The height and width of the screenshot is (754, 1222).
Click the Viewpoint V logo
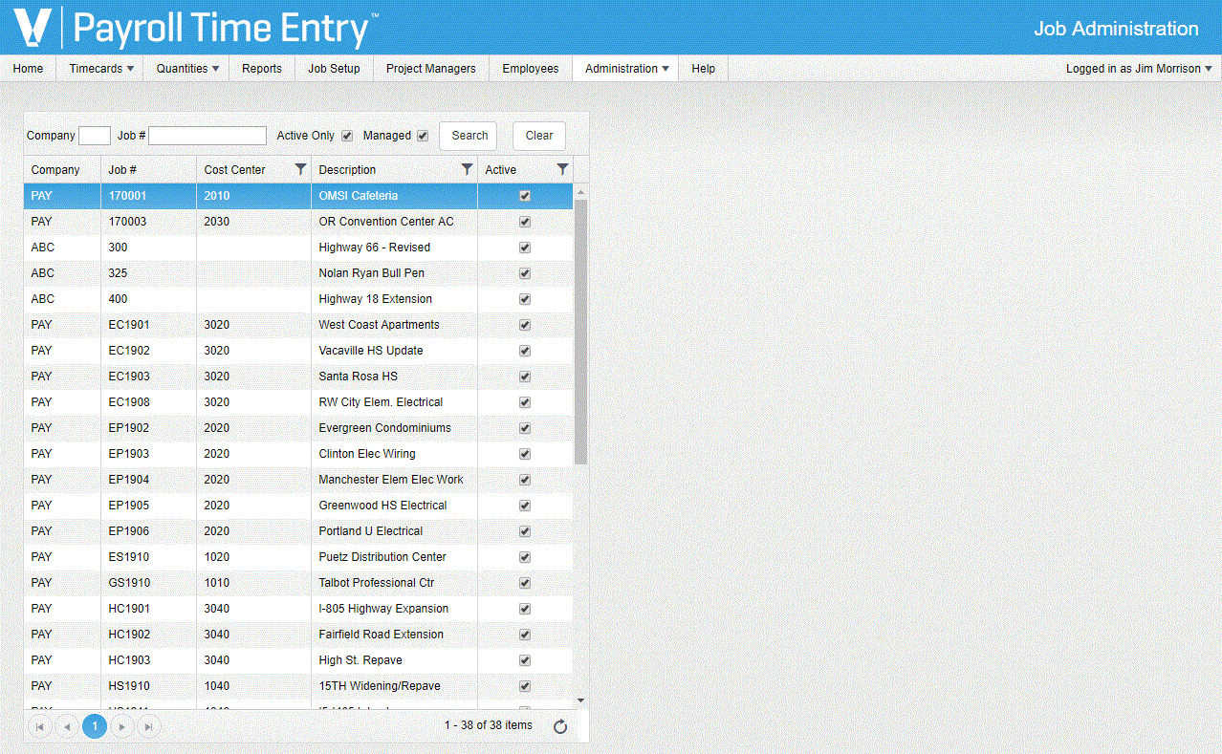32,27
